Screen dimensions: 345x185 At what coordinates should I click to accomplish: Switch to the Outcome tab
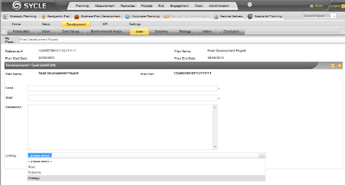coord(161,32)
